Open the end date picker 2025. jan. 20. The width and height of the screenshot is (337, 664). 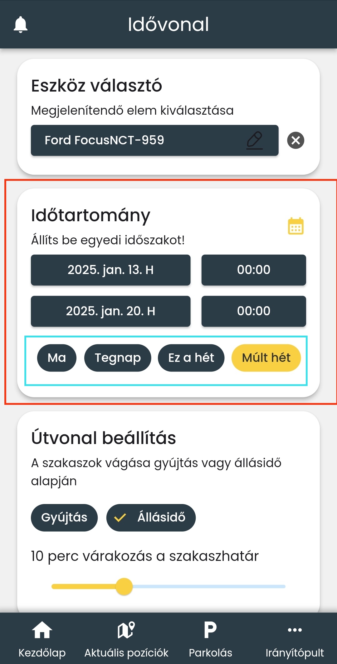point(110,311)
